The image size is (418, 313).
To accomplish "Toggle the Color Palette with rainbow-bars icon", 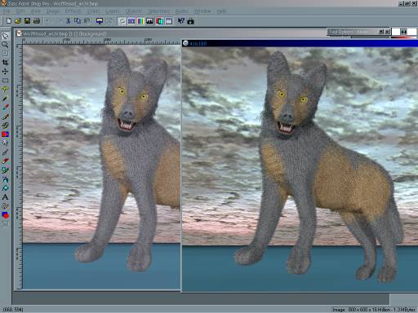I will pos(140,21).
